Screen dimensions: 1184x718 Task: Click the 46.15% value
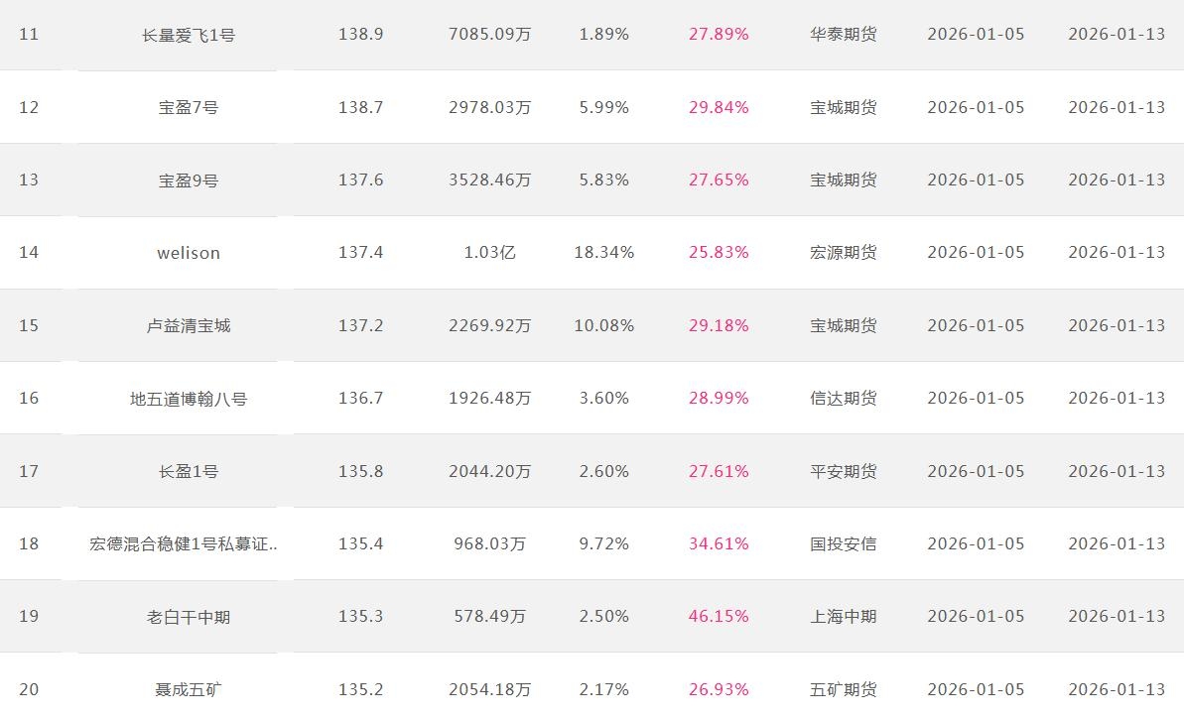pyautogui.click(x=719, y=617)
